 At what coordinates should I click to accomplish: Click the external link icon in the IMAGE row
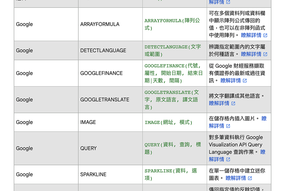[228, 126]
